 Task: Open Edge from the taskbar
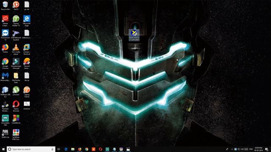pos(66,149)
